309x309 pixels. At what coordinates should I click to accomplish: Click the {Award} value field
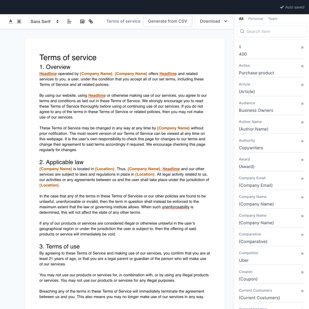[271, 167]
